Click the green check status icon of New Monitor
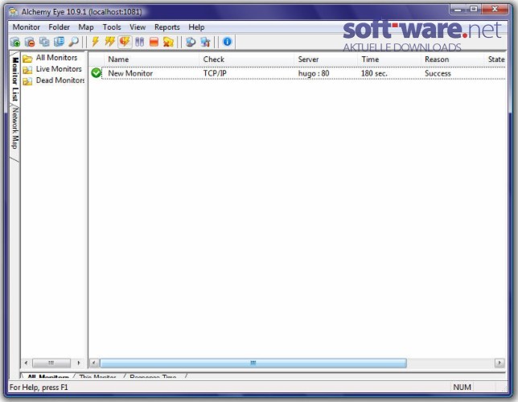This screenshot has width=518, height=402. tap(97, 73)
